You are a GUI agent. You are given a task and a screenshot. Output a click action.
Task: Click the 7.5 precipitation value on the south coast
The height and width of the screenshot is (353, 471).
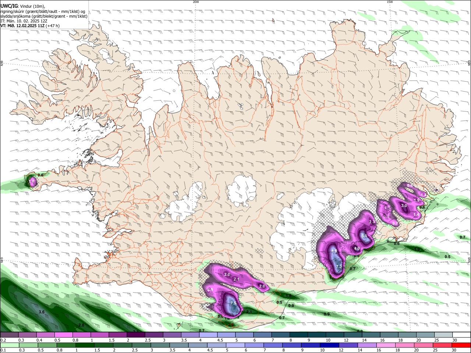coord(233,303)
